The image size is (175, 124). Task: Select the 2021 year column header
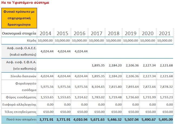[x=165, y=33]
